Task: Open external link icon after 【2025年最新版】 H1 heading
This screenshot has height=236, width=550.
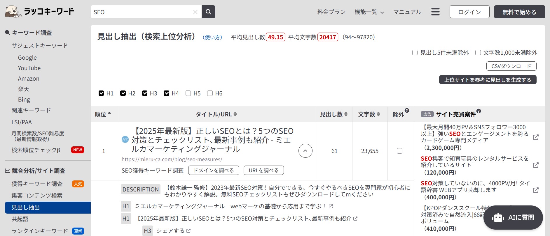Action: point(355,219)
